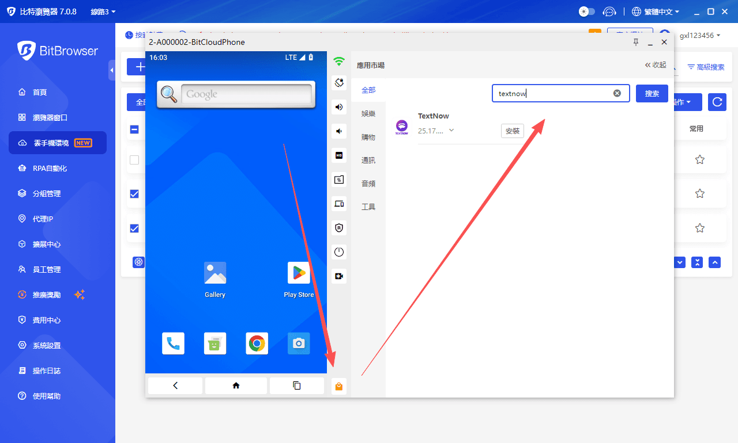Screen dimensions: 738x443
Task: Select the 娛樂 category tab
Action: coord(368,114)
